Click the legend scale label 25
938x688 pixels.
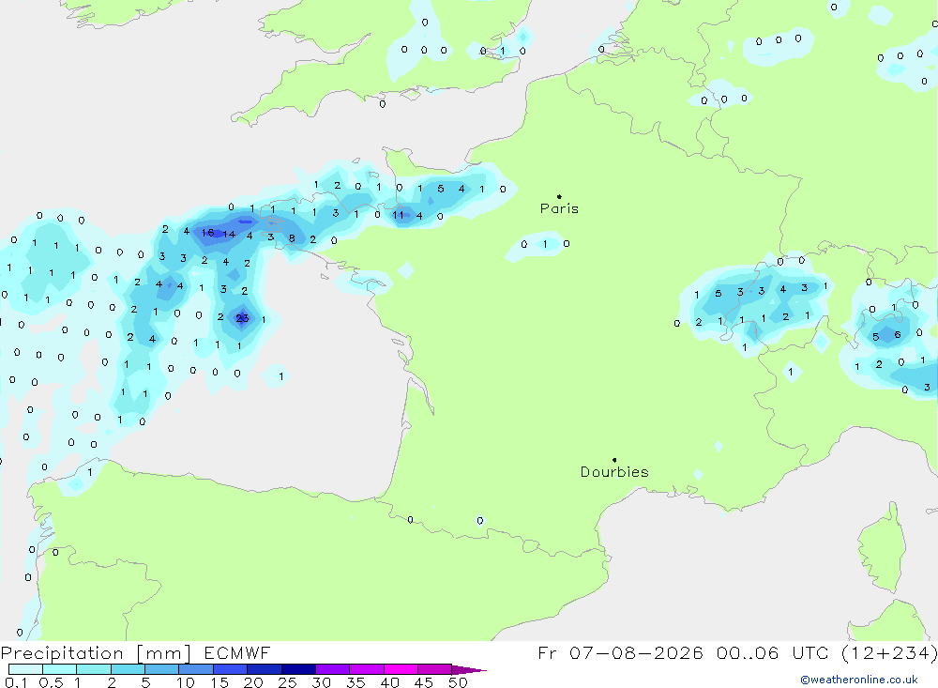point(287,682)
